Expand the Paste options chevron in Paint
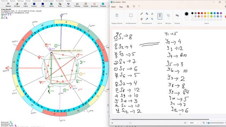 pos(117,19)
